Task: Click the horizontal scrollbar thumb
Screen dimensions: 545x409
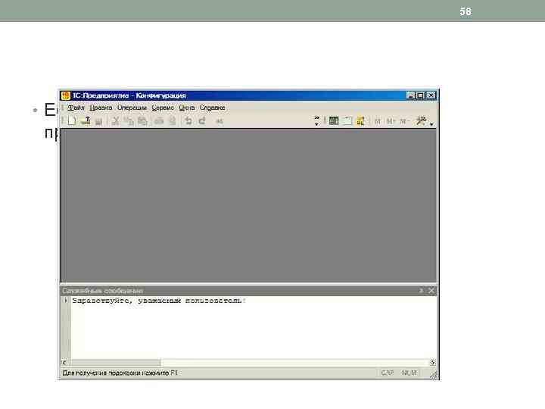Action: click(114, 362)
